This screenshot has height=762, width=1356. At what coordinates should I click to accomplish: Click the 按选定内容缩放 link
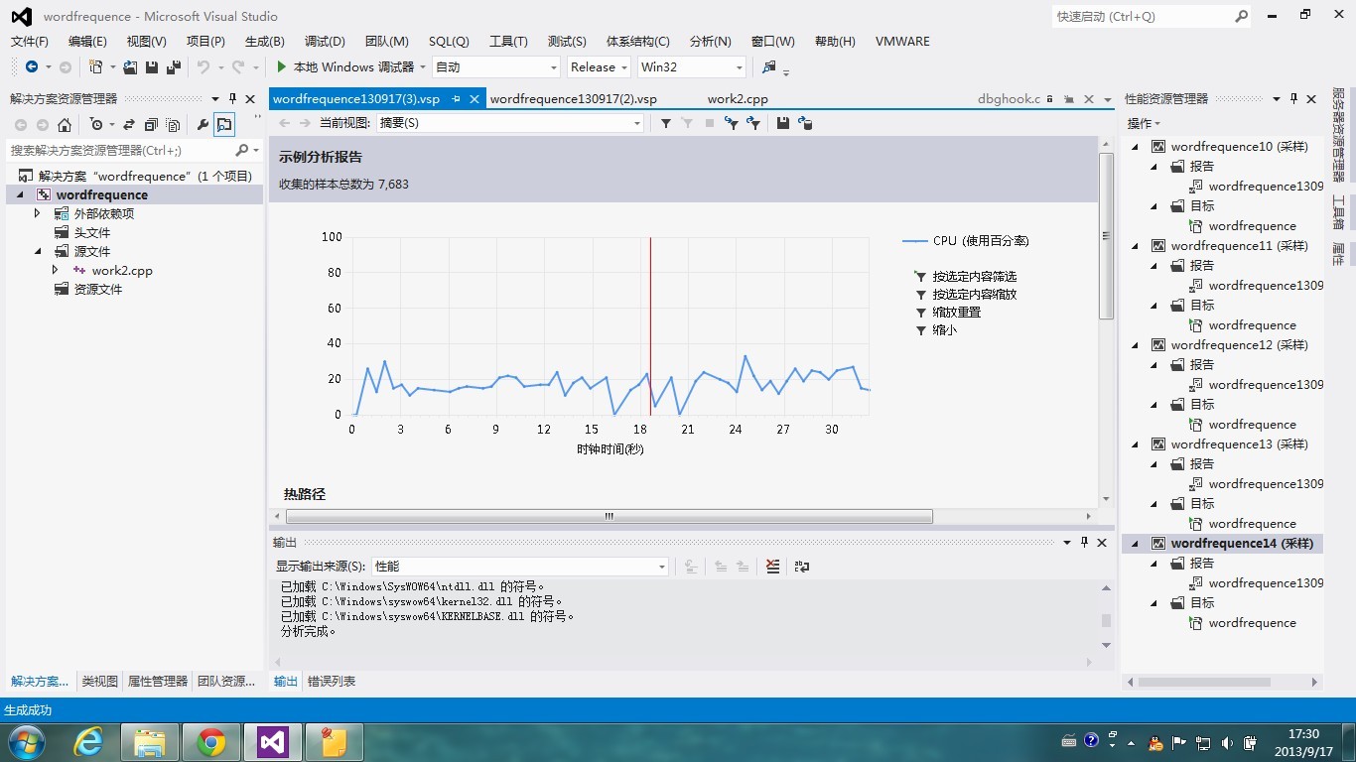point(975,295)
